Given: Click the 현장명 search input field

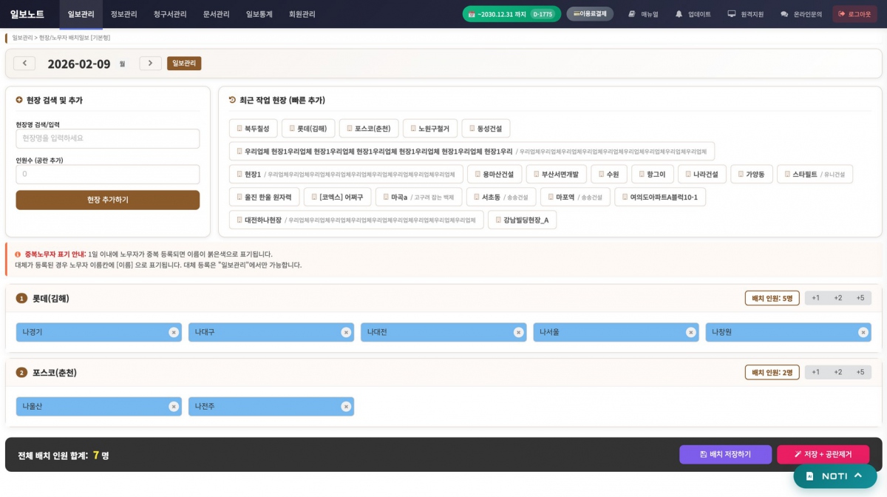Looking at the screenshot, I should (x=108, y=138).
